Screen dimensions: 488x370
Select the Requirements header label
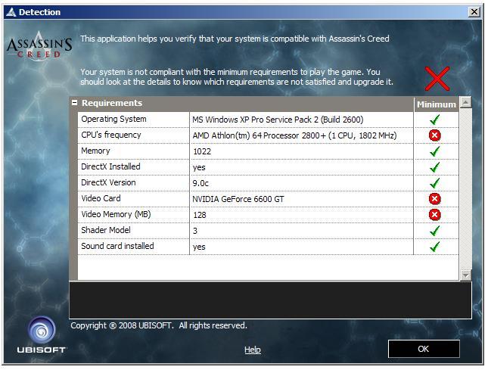click(112, 103)
